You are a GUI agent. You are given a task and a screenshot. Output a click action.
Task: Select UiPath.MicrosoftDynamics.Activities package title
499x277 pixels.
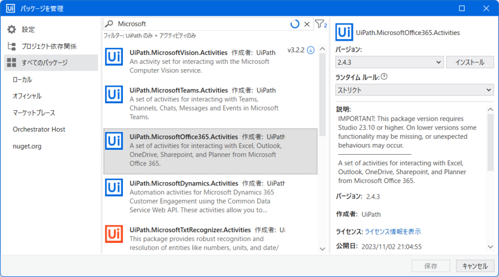tap(184, 183)
